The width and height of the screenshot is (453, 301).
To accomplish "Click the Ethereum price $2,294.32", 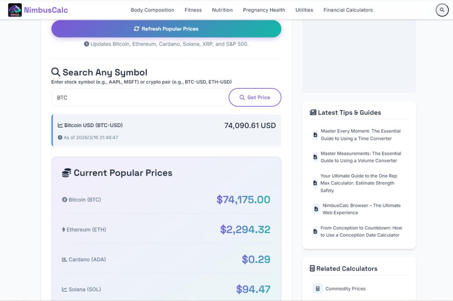I will (245, 230).
